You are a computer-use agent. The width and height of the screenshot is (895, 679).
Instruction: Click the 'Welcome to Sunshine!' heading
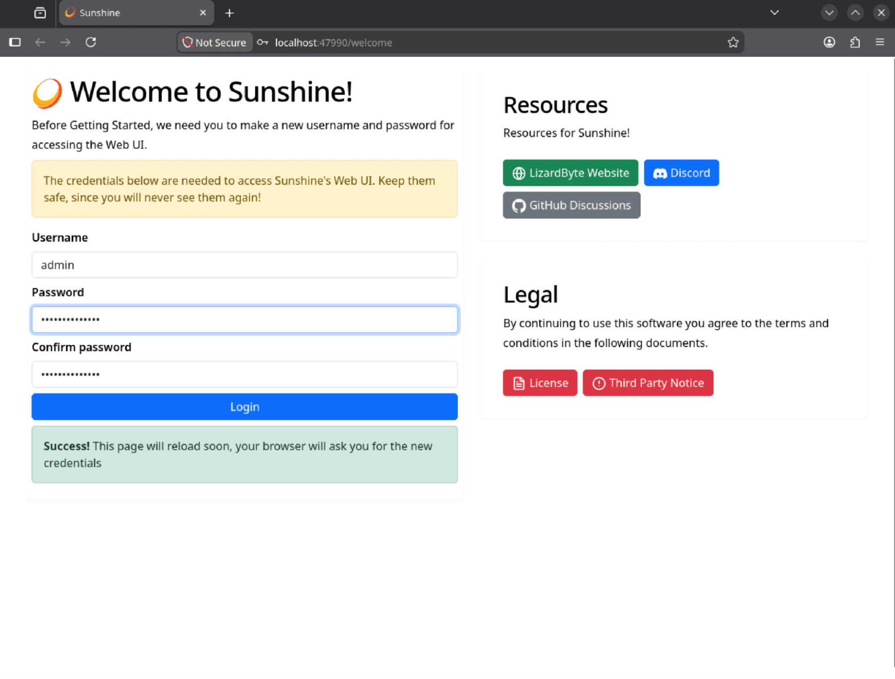coord(211,92)
